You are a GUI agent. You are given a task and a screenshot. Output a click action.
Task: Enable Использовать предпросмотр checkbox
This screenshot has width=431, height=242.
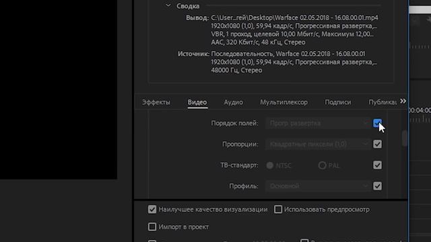pyautogui.click(x=278, y=209)
